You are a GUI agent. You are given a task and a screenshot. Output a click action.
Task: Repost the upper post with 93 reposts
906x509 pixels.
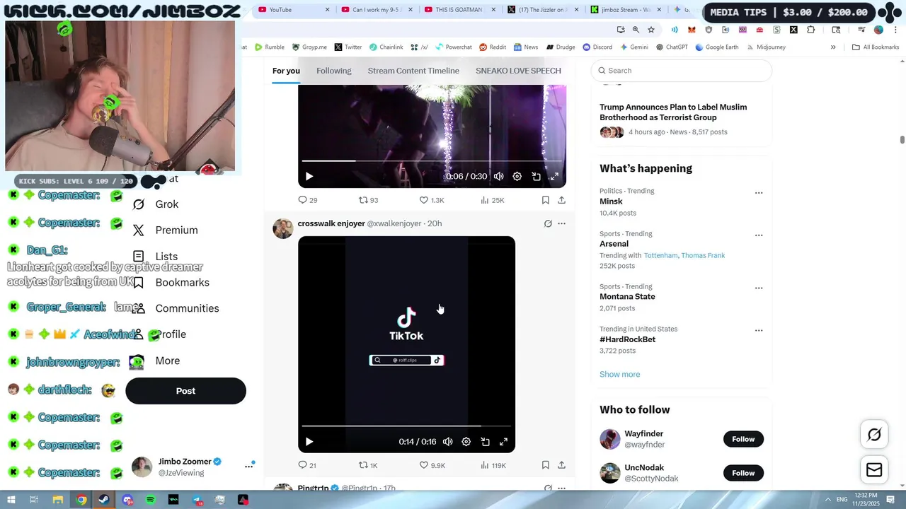[368, 200]
